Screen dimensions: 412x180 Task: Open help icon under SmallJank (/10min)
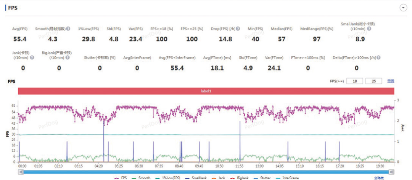369,29
